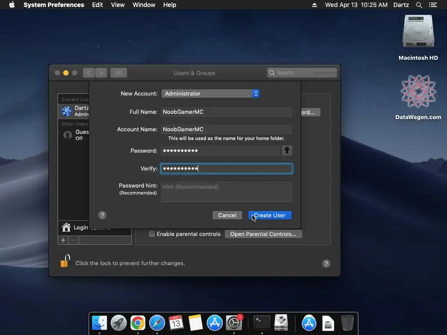Viewport: 447px width, 335px height.
Task: Click the lock to prevent changes
Action: [65, 261]
